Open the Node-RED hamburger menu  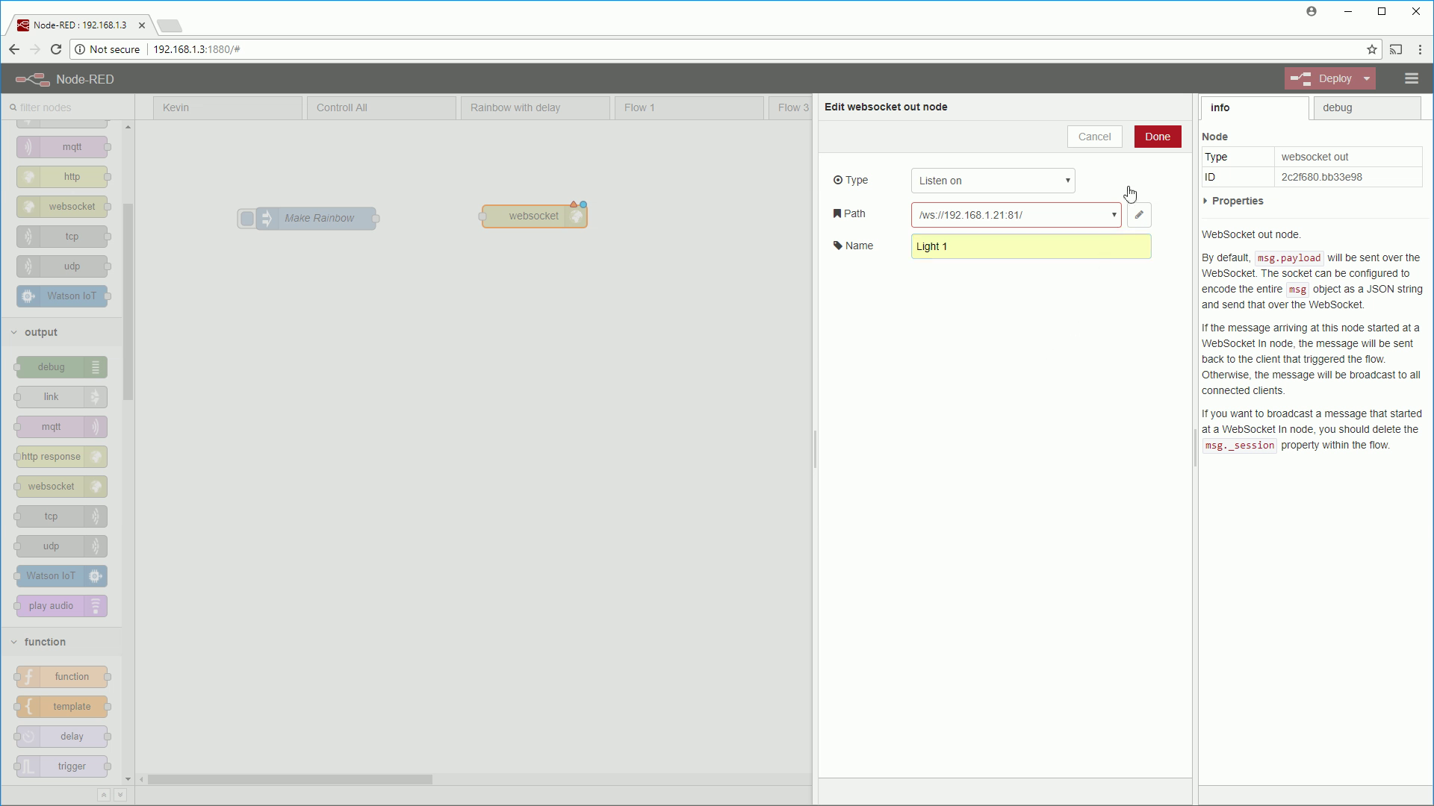1411,78
